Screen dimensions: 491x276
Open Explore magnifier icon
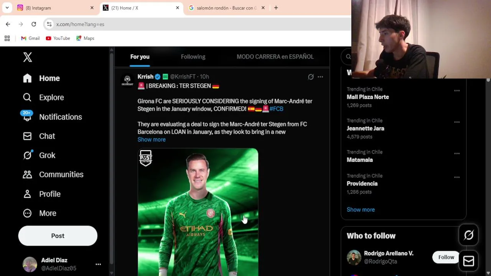click(27, 97)
